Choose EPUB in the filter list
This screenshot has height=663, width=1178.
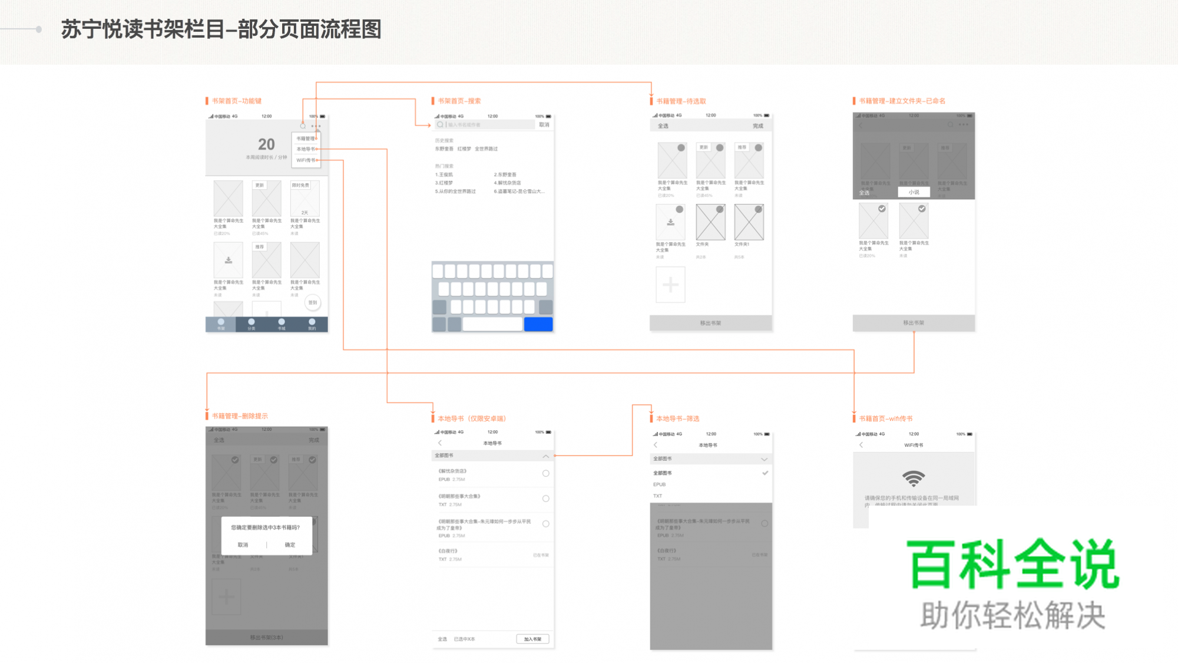point(660,484)
